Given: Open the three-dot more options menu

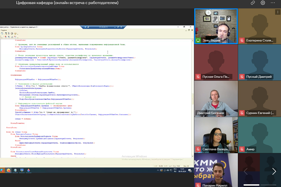Looking at the screenshot, I should pyautogui.click(x=273, y=3).
